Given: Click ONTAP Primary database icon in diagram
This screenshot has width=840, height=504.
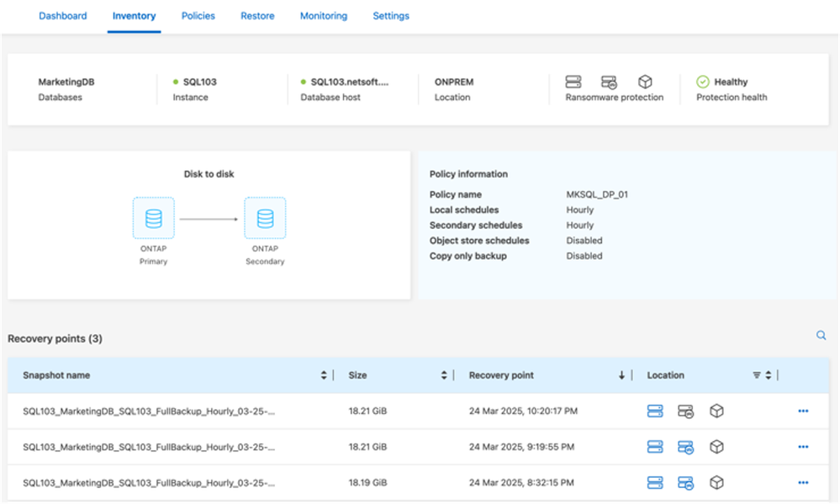Looking at the screenshot, I should click(154, 218).
